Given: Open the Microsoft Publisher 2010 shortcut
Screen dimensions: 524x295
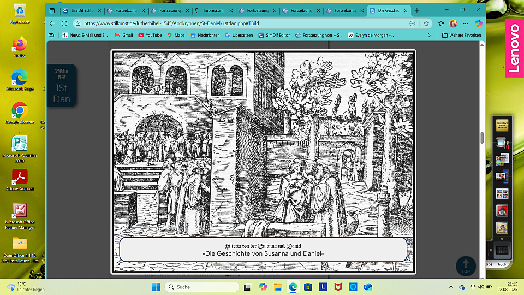Looking at the screenshot, I should [x=20, y=149].
